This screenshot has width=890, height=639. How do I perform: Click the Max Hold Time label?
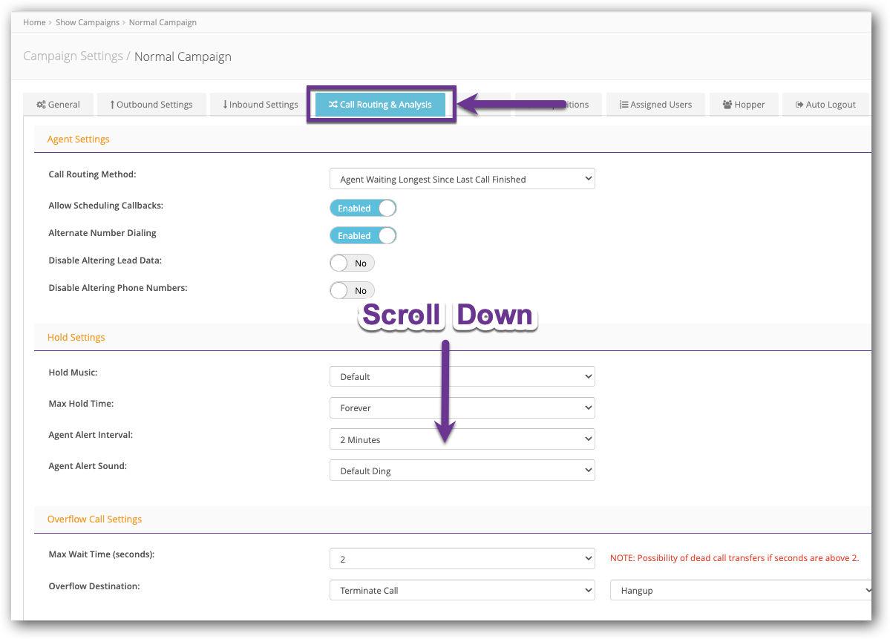(81, 404)
